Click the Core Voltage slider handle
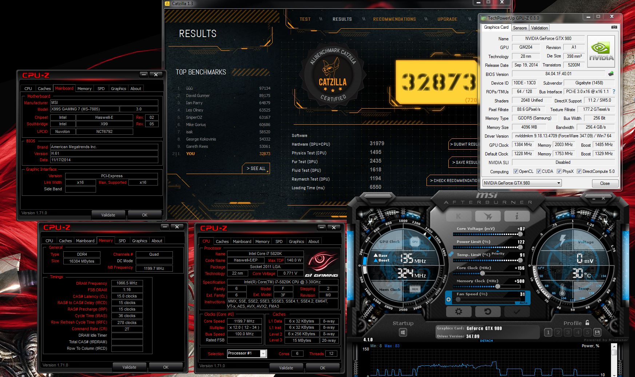This screenshot has width=635, height=377. point(520,234)
